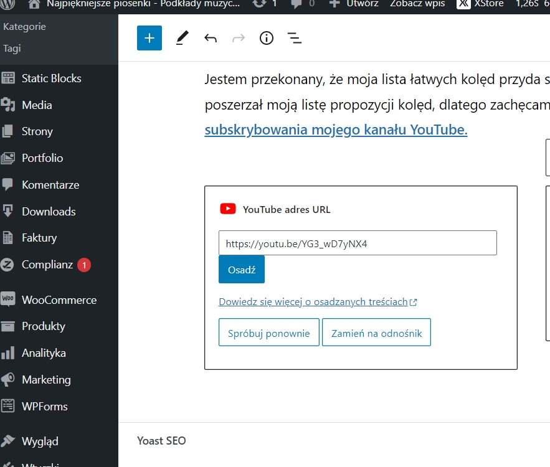Open document details info icon
The height and width of the screenshot is (467, 550).
tap(267, 38)
